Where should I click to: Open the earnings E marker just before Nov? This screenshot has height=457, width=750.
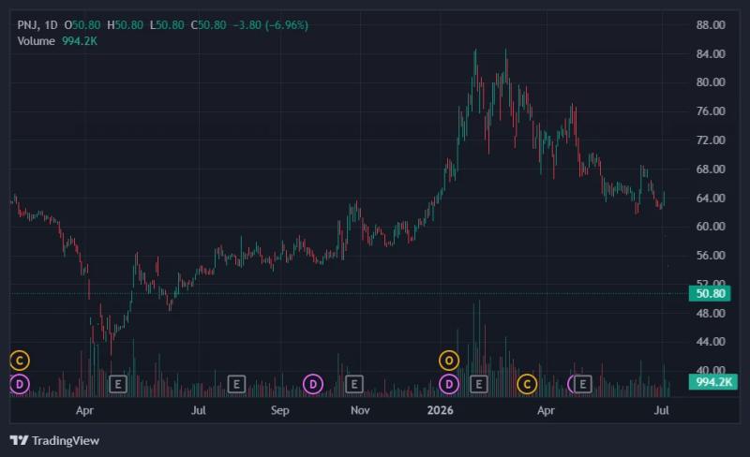coord(354,384)
